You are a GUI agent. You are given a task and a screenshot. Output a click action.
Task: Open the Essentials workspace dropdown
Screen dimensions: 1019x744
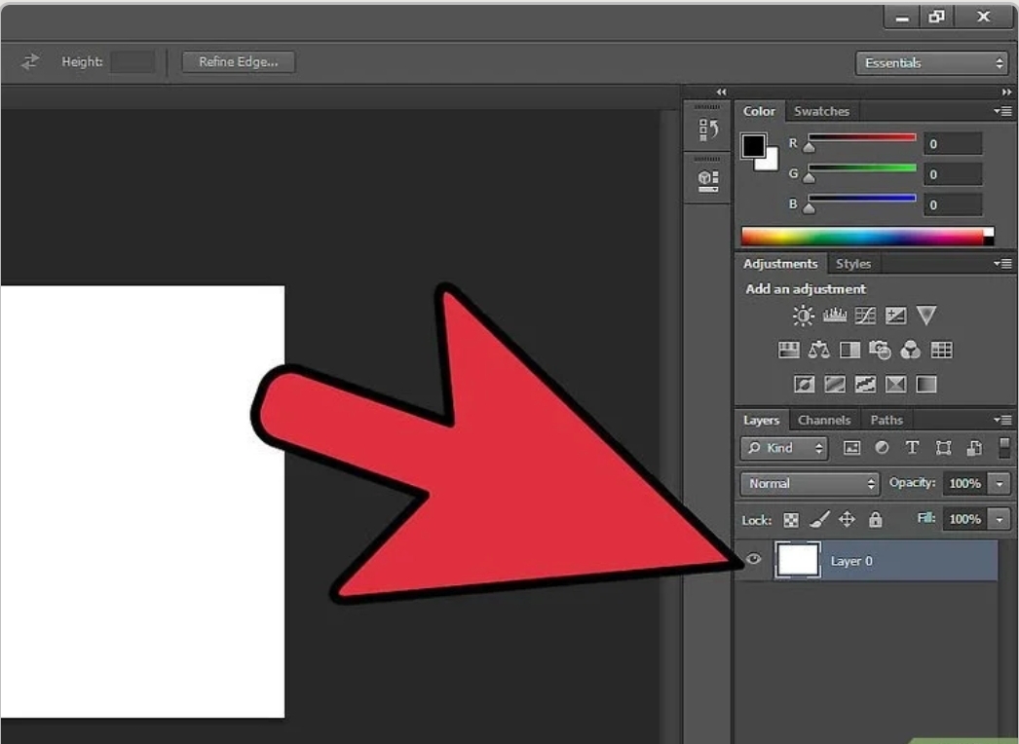[x=932, y=63]
